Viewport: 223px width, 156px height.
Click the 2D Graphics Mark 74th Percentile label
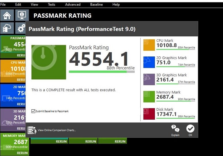tap(186, 65)
